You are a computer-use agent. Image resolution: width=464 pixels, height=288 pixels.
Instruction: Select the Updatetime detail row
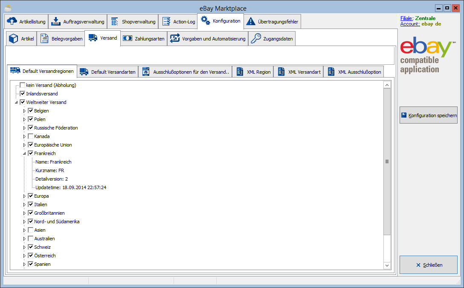pyautogui.click(x=71, y=187)
